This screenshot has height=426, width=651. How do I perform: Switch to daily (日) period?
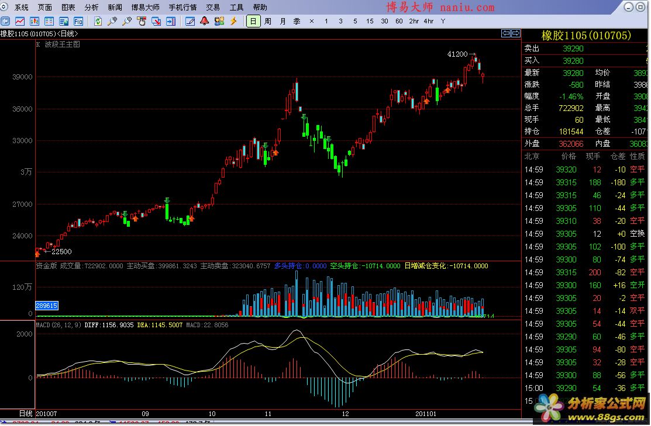pyautogui.click(x=253, y=21)
